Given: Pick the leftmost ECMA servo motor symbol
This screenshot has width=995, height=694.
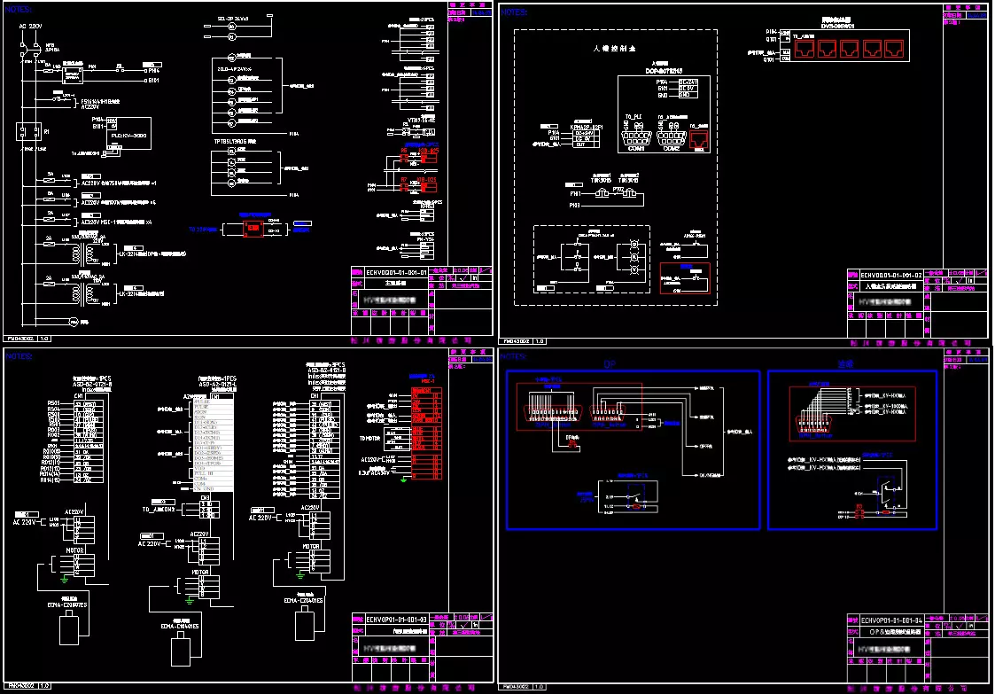Looking at the screenshot, I should (x=67, y=628).
